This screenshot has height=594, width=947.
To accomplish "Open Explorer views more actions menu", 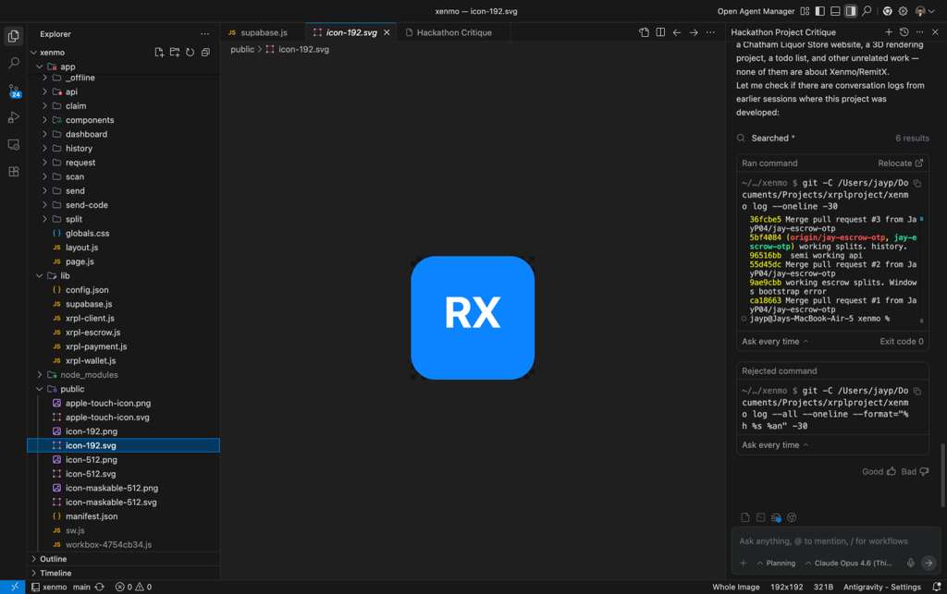I will click(x=204, y=34).
